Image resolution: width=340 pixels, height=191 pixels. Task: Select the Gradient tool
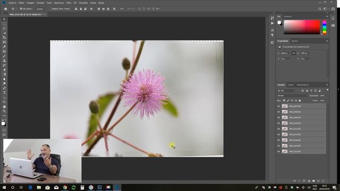[4, 74]
